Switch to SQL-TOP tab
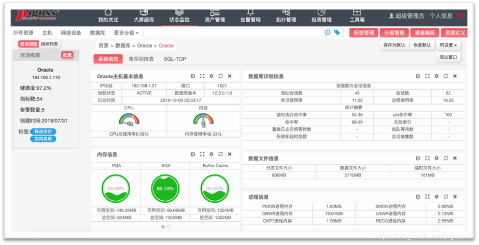Image resolution: width=479 pixels, height=245 pixels. pyautogui.click(x=175, y=59)
